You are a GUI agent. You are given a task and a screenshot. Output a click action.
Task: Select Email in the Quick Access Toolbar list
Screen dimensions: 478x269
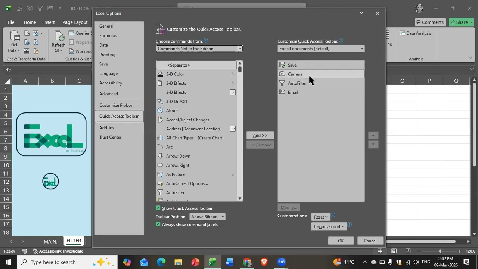[321, 92]
